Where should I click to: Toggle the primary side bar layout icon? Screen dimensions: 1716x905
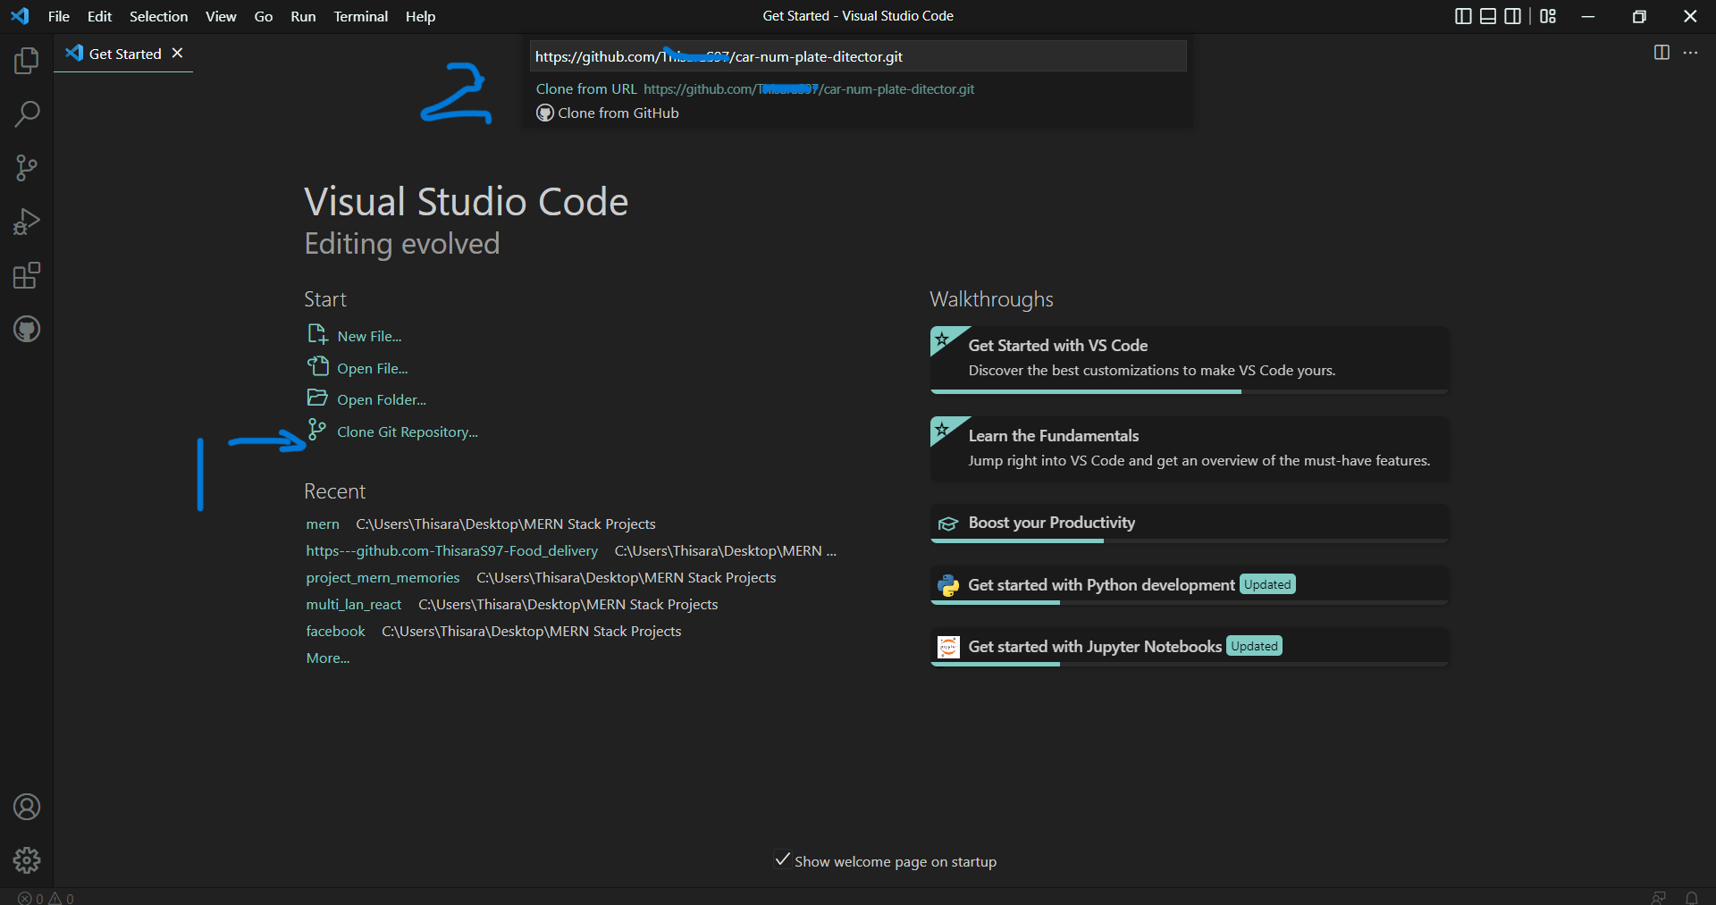click(x=1463, y=16)
